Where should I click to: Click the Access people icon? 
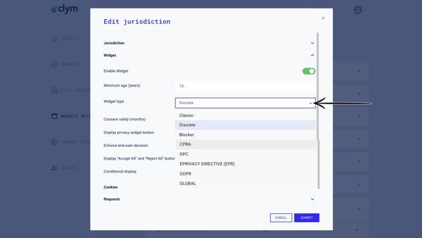pyautogui.click(x=55, y=167)
